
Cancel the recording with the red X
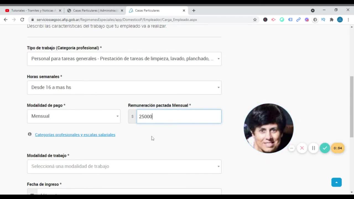click(302, 148)
